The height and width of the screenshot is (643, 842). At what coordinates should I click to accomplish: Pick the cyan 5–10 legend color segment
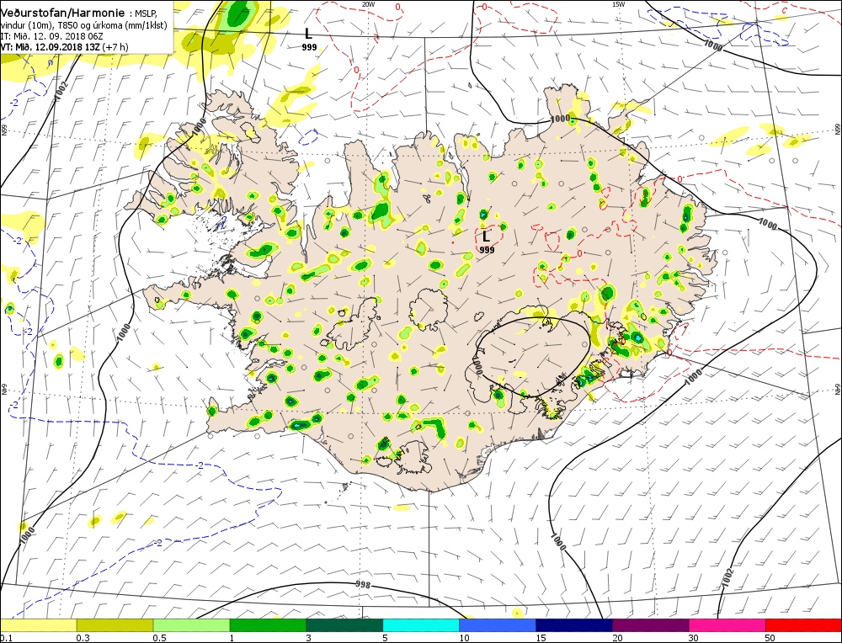422,625
